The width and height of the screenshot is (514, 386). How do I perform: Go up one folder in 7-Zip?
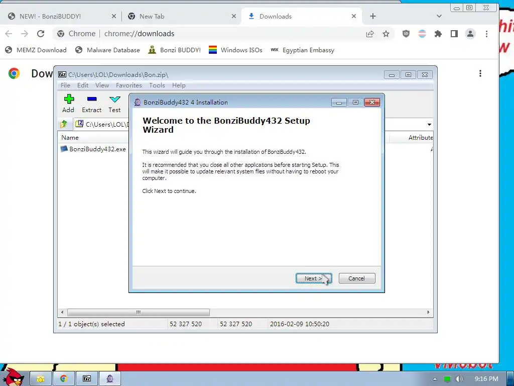point(64,124)
